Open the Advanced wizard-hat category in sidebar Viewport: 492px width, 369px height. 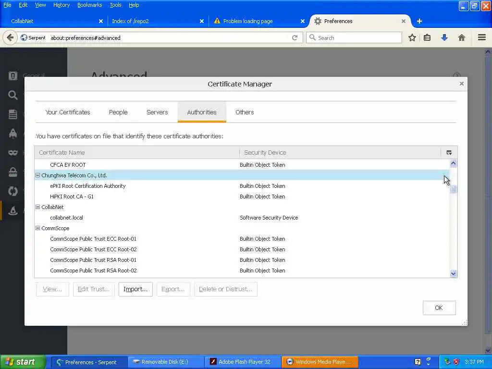[13, 210]
